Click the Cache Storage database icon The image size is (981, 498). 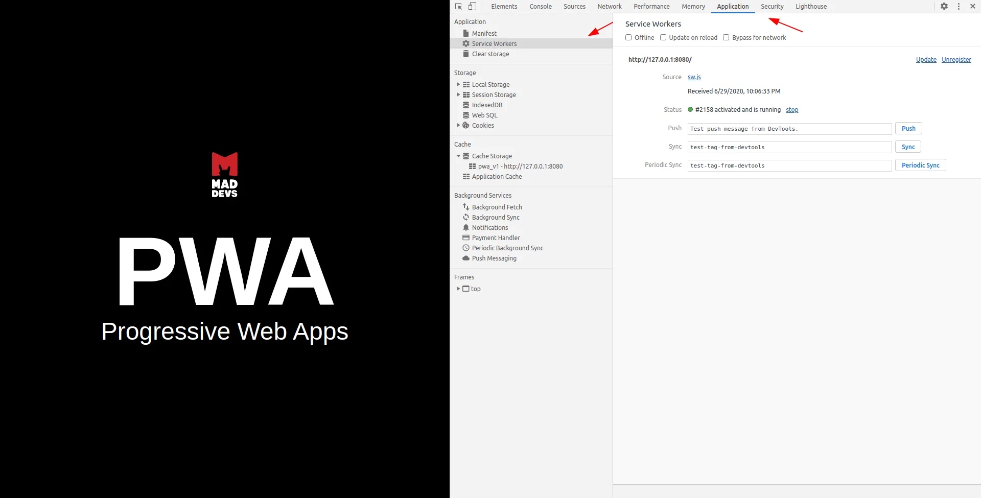[466, 156]
